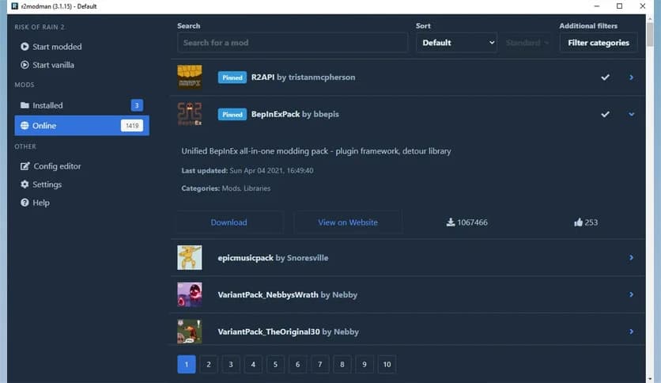Expand the VariantPack_NebbysWrath row chevron

pyautogui.click(x=631, y=294)
